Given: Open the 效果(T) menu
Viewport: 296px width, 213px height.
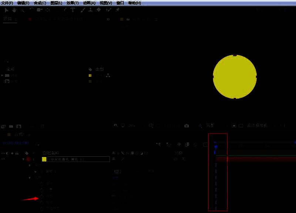Looking at the screenshot, I should [73, 3].
